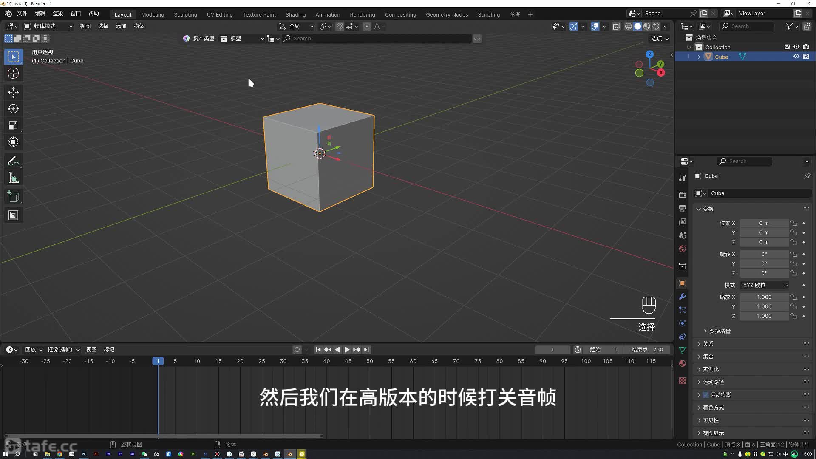Click the Location X value field

point(764,223)
